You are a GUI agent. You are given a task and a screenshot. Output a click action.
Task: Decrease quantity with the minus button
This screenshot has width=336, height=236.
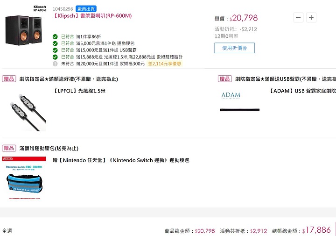[x=298, y=17]
